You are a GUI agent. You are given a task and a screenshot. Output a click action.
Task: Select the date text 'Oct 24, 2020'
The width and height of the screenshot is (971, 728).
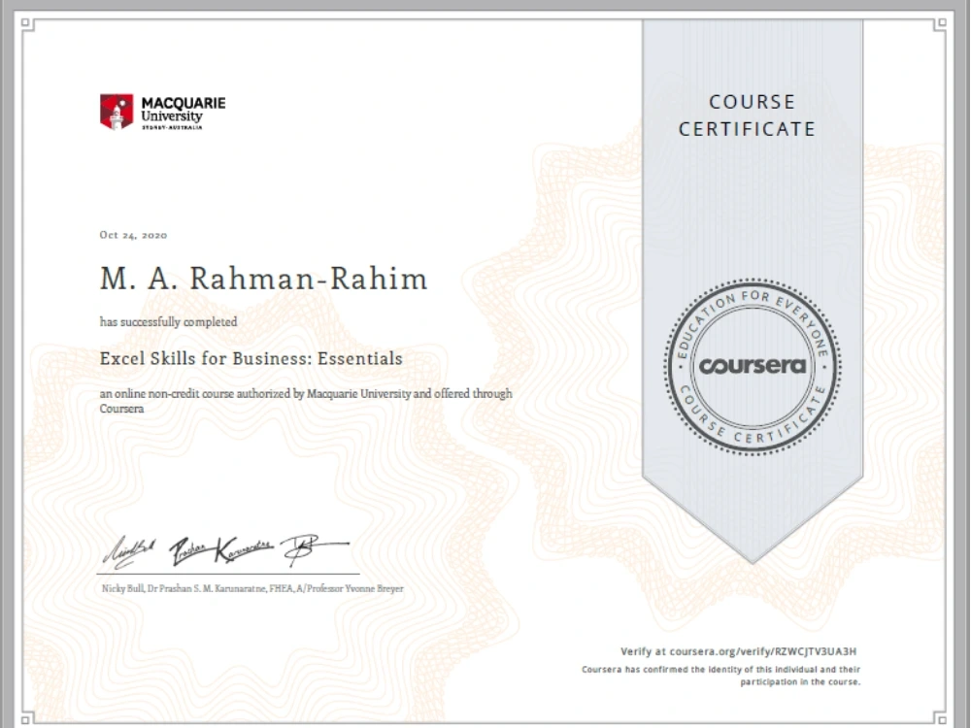click(x=133, y=235)
